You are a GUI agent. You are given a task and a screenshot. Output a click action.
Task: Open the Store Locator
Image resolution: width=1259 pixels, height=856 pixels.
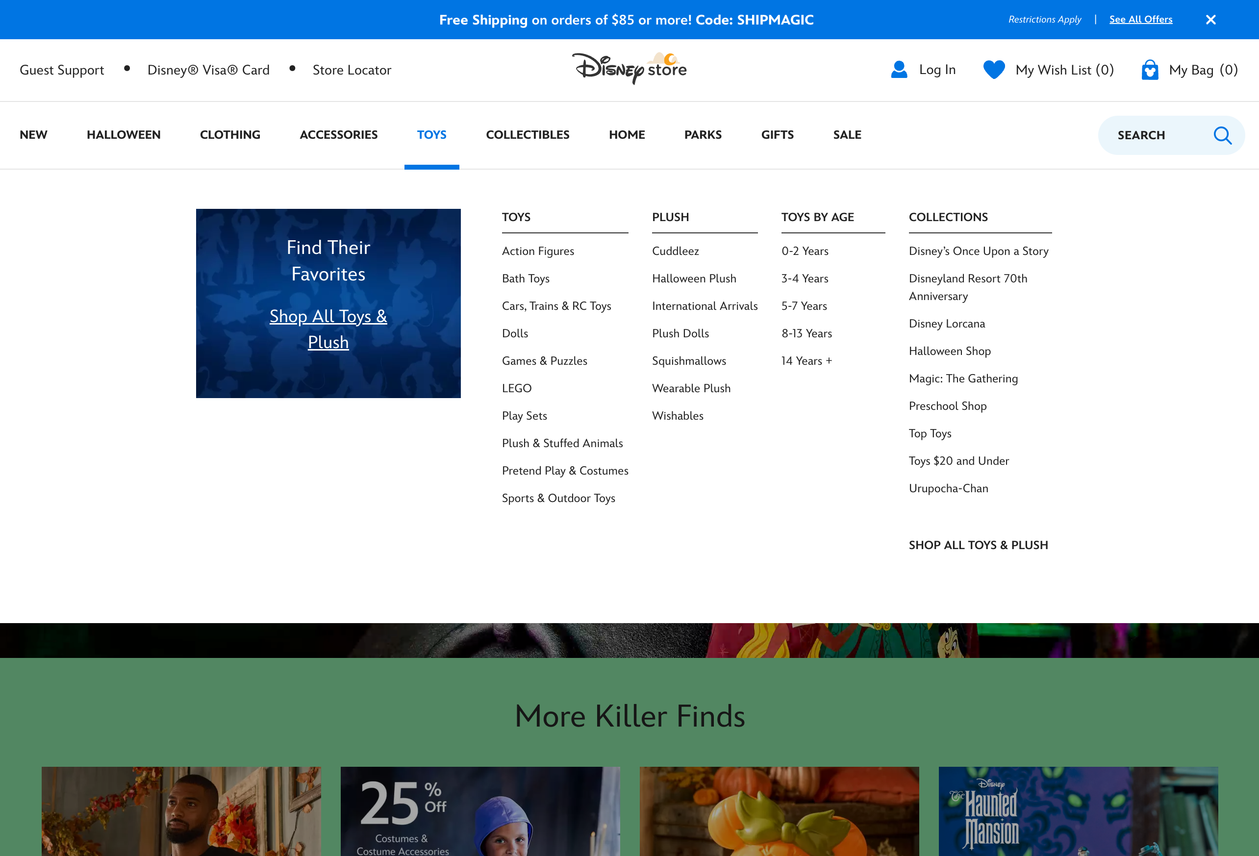point(352,70)
